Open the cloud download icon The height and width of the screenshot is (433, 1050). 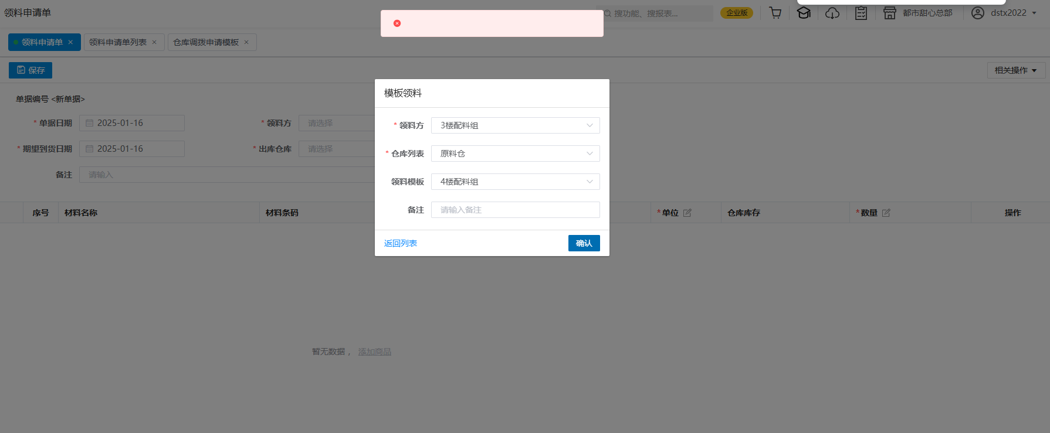tap(832, 13)
